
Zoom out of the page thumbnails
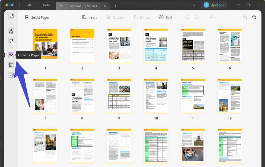[245, 17]
